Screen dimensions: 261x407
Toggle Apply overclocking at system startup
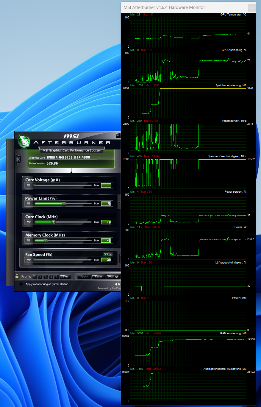(21, 284)
